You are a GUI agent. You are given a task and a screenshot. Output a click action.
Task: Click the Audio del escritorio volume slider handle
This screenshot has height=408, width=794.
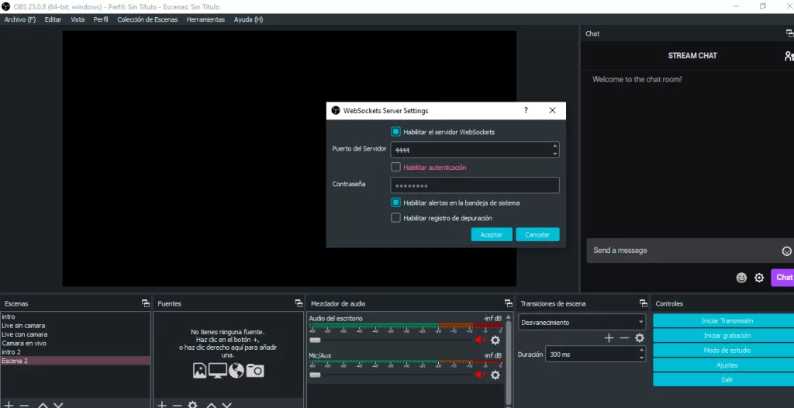click(315, 340)
